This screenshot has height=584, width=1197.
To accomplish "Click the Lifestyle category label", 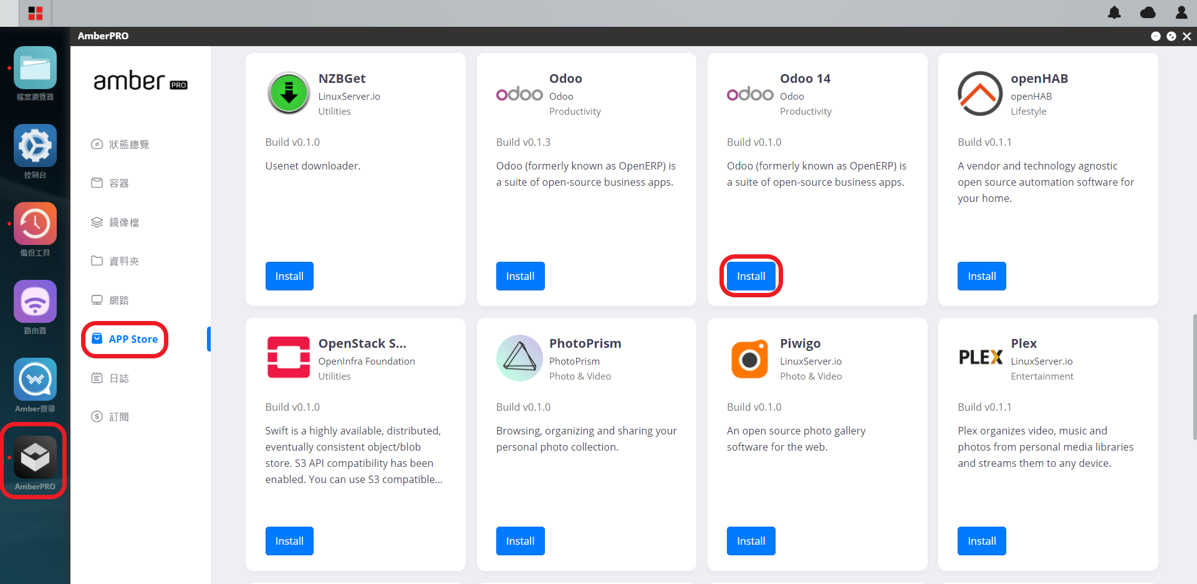I will coord(1028,112).
